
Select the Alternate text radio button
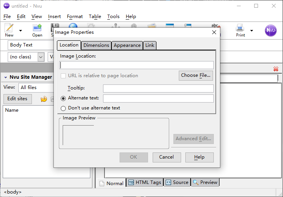pos(63,98)
